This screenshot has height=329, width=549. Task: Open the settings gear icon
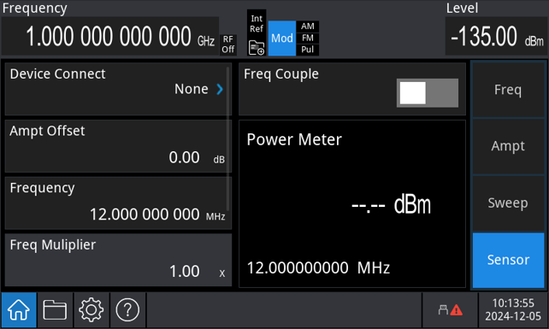point(91,310)
